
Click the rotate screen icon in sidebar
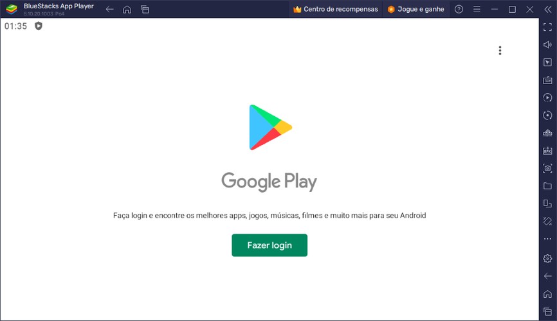point(547,221)
